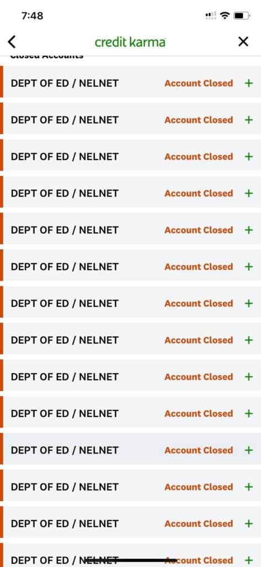This screenshot has height=567, width=261.
Task: Expand the third NELNET account's green plus
Action: tap(249, 157)
